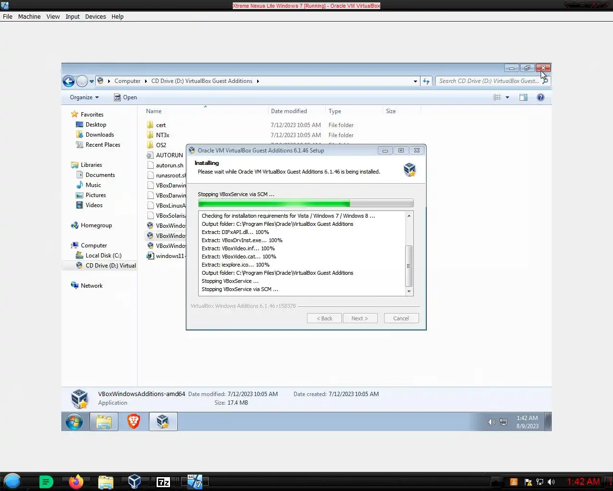Toggle the preview pane icon

tap(523, 97)
